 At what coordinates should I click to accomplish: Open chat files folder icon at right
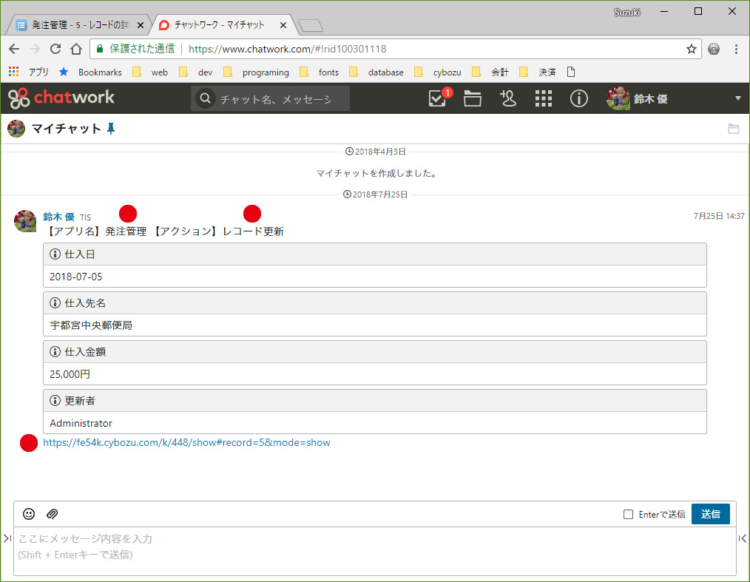coord(734,129)
